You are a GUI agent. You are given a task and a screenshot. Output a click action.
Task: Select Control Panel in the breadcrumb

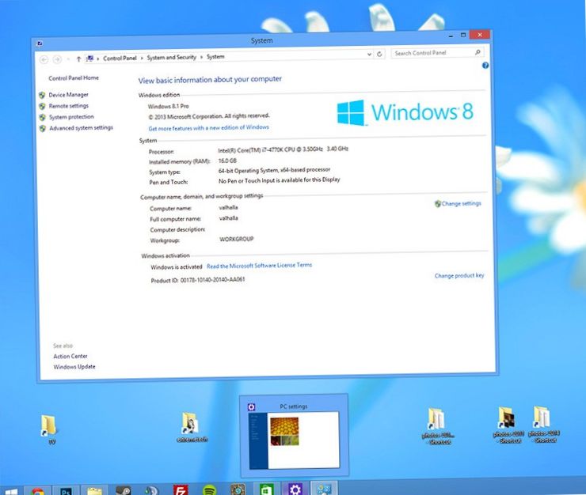120,59
